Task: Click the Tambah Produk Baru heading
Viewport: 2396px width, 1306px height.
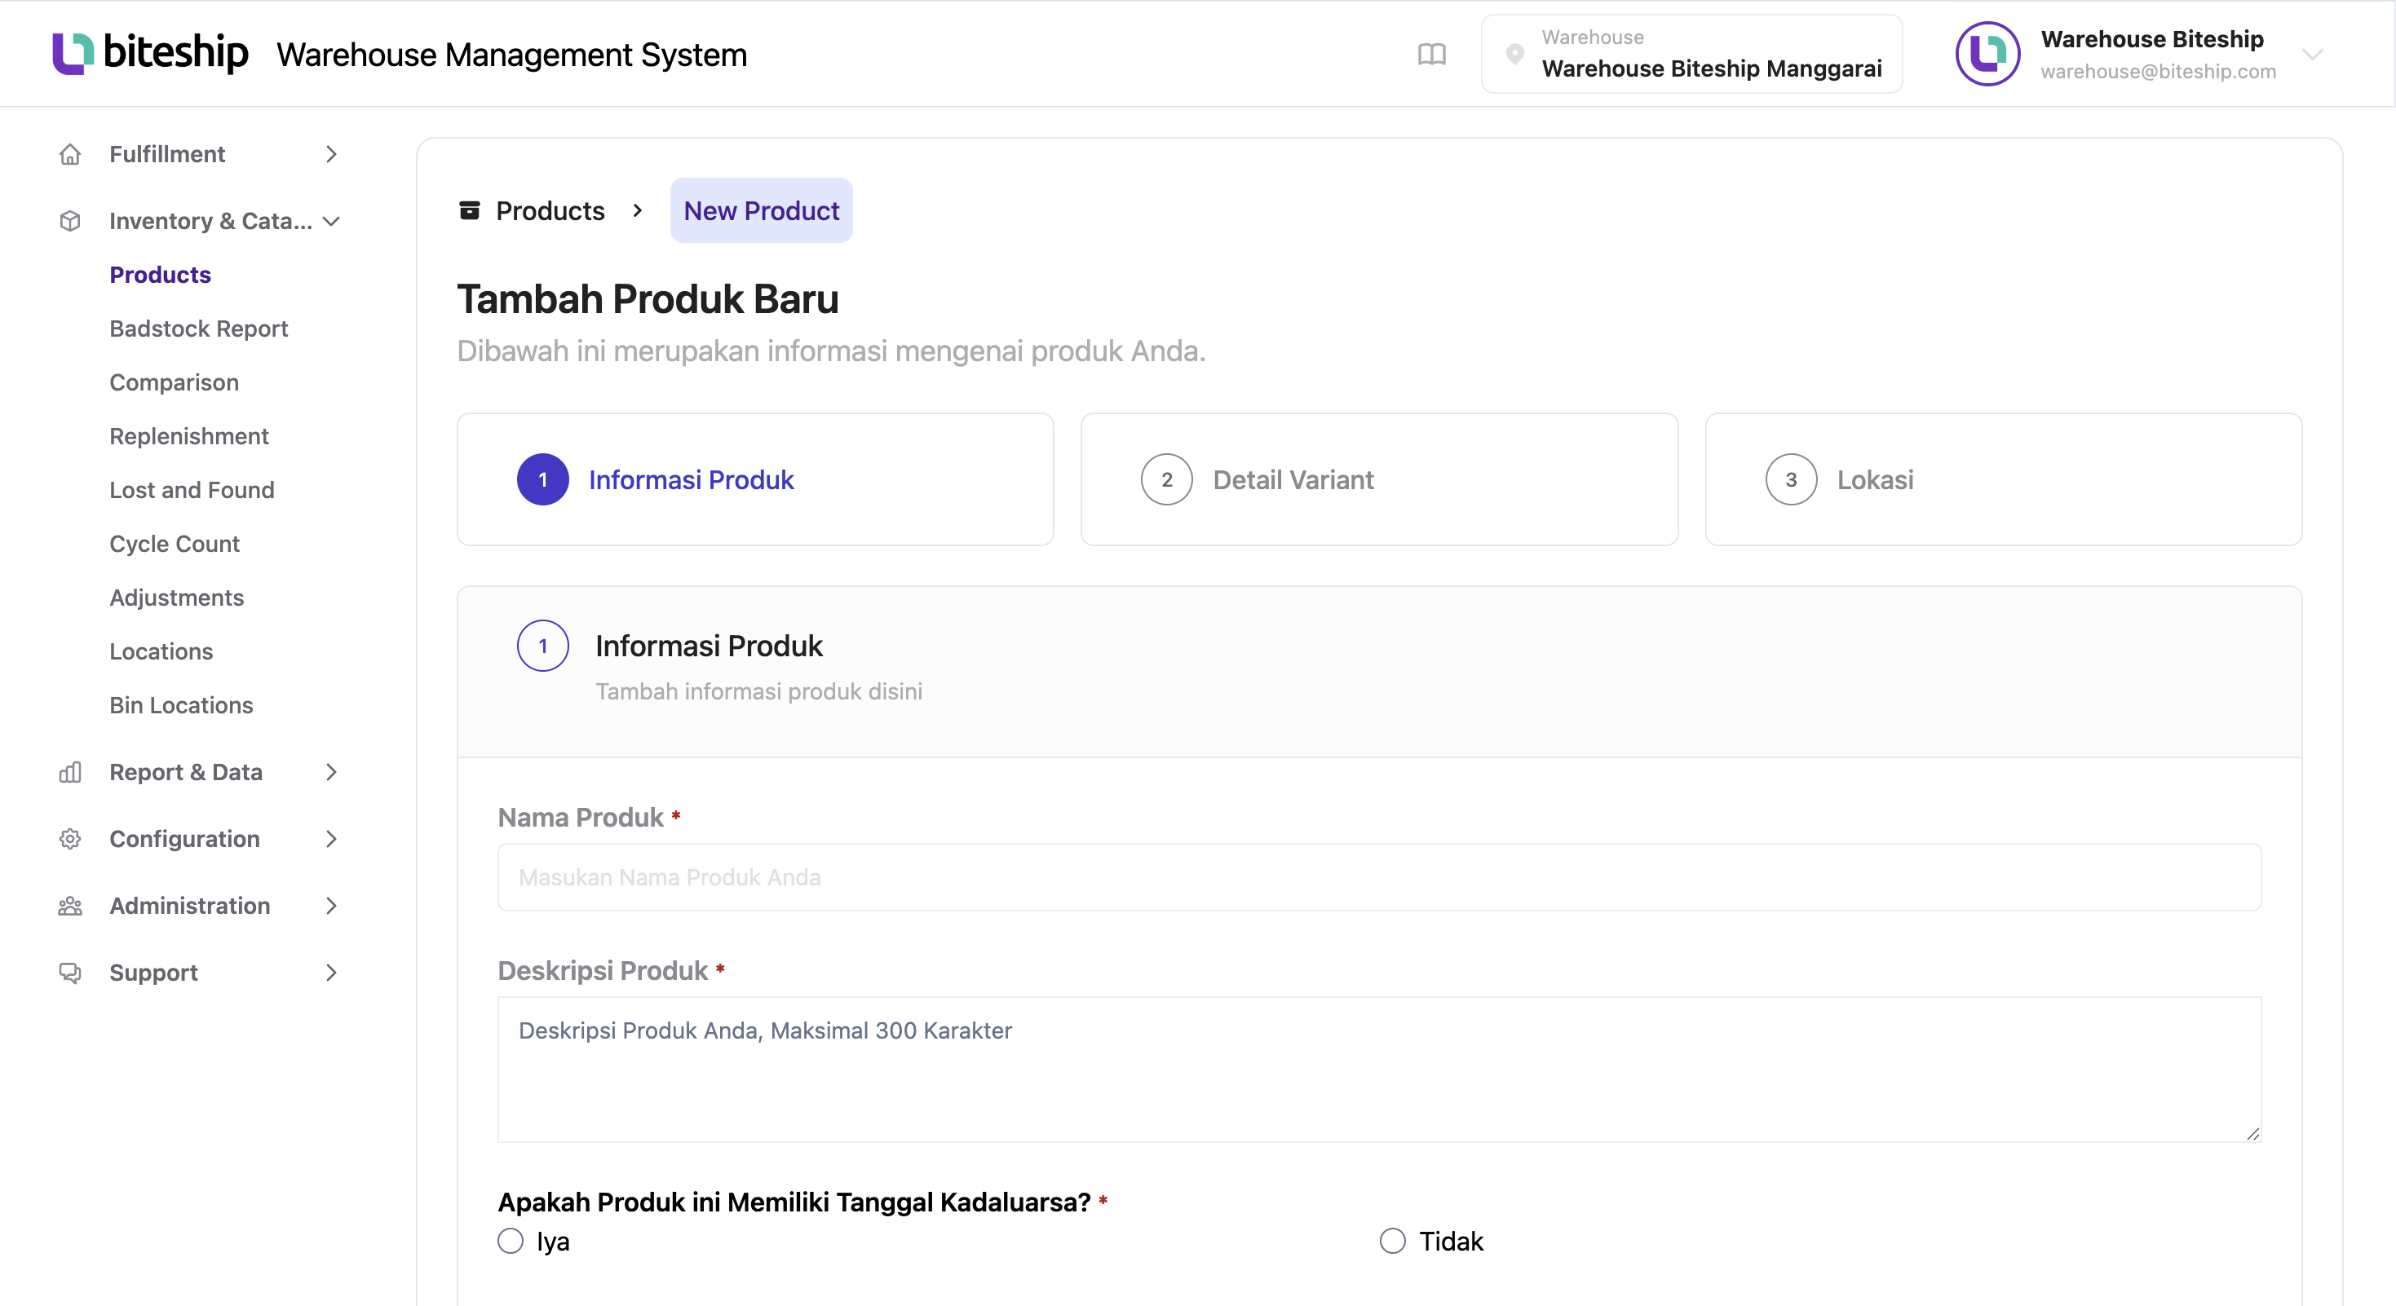Action: [648, 299]
